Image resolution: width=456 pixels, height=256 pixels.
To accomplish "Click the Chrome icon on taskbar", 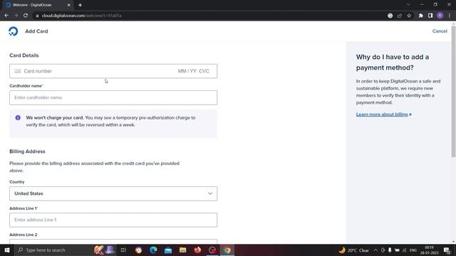I will pos(227,250).
